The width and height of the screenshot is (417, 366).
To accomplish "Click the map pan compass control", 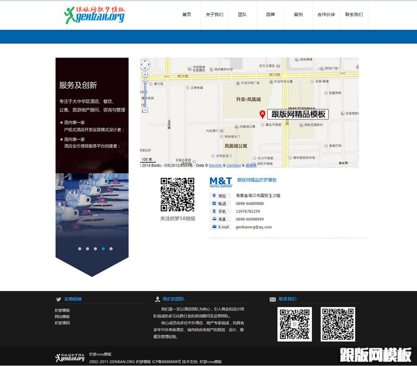I will (145, 64).
